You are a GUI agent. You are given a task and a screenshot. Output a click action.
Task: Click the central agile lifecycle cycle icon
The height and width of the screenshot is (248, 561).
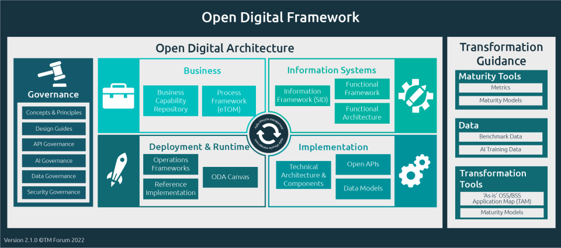tap(267, 133)
